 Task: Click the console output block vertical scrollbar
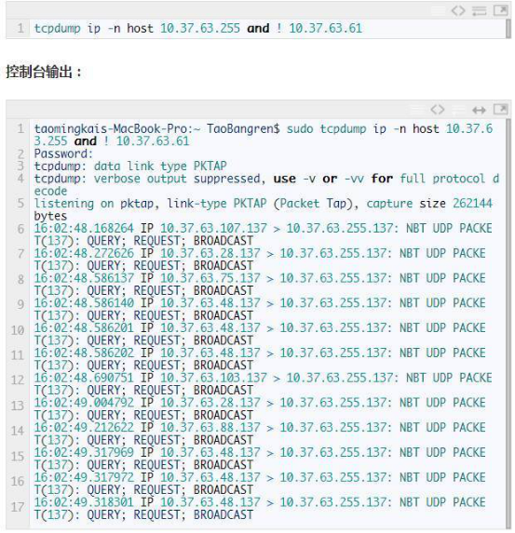coord(508,323)
